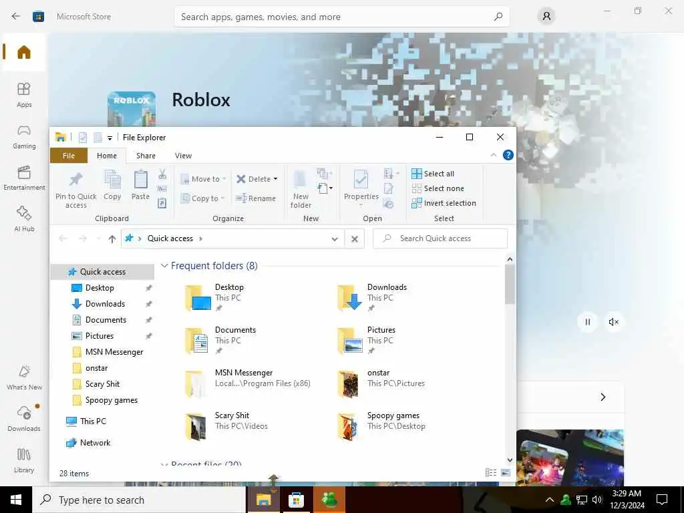Click the next arrow in Microsoft Store carousel
The height and width of the screenshot is (513, 684).
[603, 397]
